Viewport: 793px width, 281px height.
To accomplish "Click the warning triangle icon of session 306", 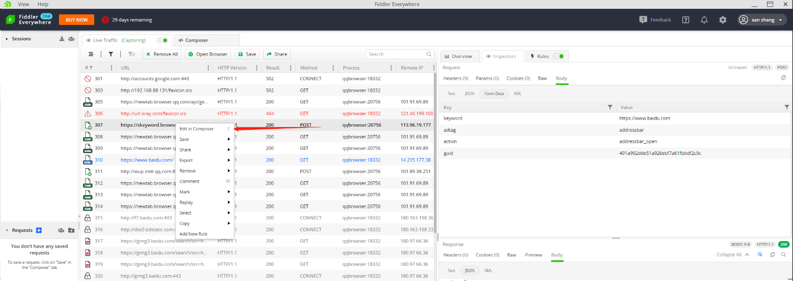I will coord(88,114).
